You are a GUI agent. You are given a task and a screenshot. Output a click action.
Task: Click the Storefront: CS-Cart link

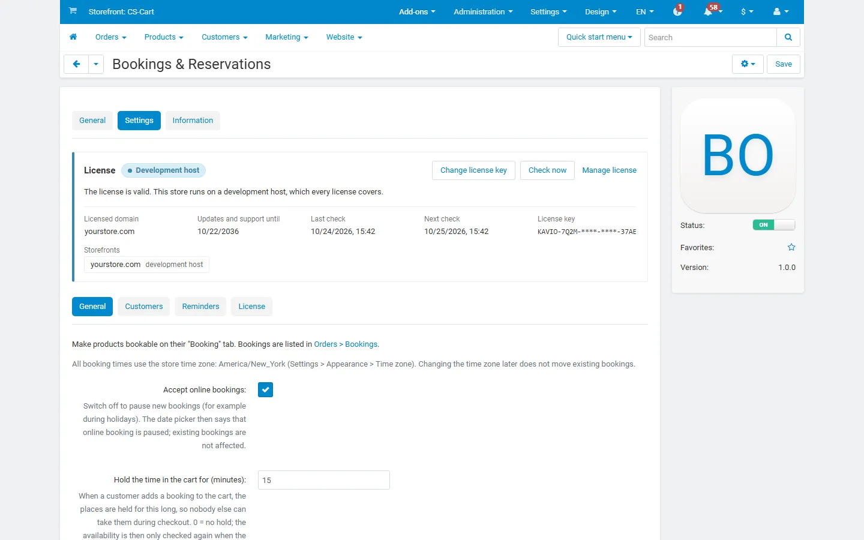tap(121, 11)
